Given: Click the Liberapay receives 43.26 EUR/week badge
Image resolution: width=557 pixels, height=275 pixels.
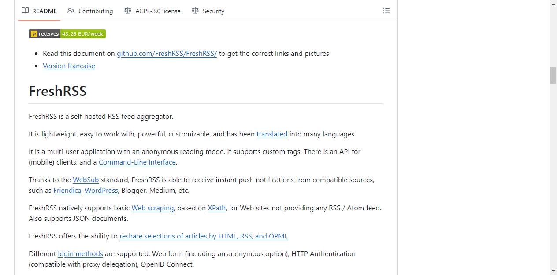Looking at the screenshot, I should [x=67, y=34].
